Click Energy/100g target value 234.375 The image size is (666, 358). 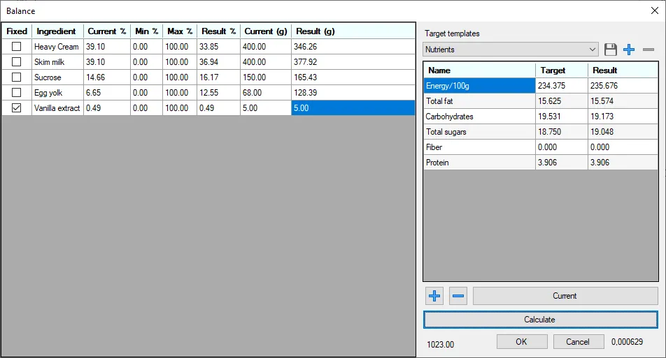pyautogui.click(x=562, y=86)
